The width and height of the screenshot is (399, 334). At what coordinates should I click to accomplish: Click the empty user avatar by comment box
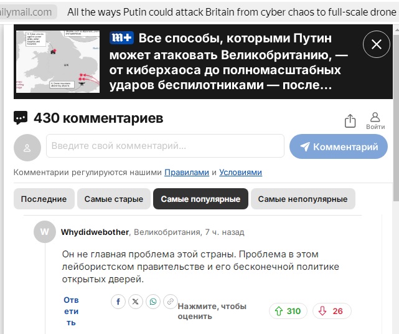coord(27,148)
